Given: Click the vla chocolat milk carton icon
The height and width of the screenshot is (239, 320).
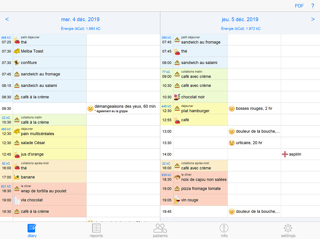Looking at the screenshot, I should 17,200.
